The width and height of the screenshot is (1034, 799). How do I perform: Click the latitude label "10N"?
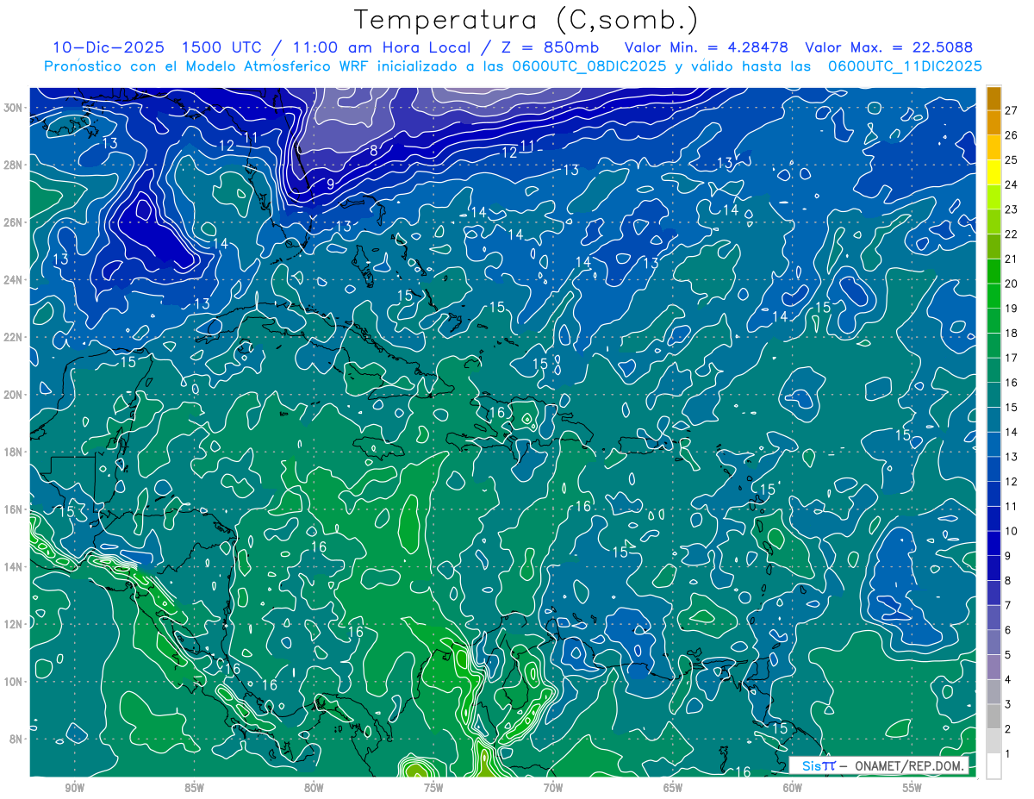pyautogui.click(x=14, y=682)
